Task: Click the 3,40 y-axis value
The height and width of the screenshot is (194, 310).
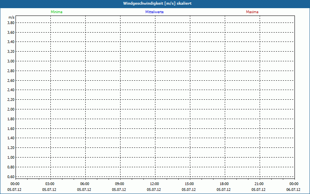Action: [11, 42]
